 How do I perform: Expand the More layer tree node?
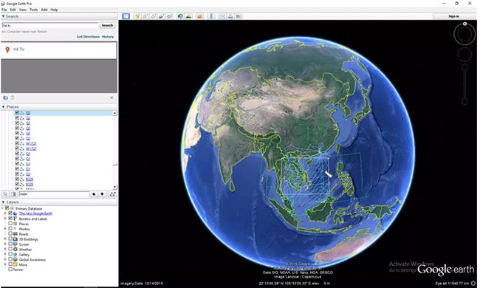click(5, 264)
